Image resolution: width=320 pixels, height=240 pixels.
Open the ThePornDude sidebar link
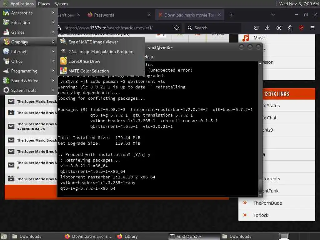[267, 203]
